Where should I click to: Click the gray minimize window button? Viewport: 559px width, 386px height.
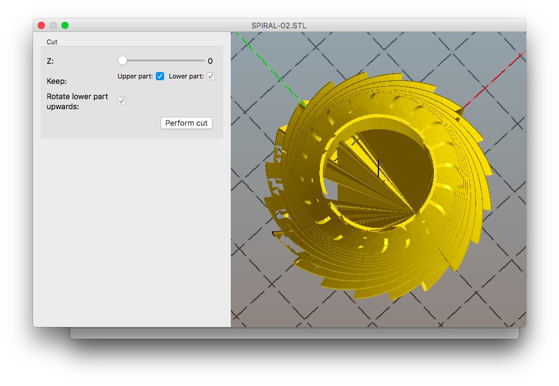pyautogui.click(x=53, y=25)
